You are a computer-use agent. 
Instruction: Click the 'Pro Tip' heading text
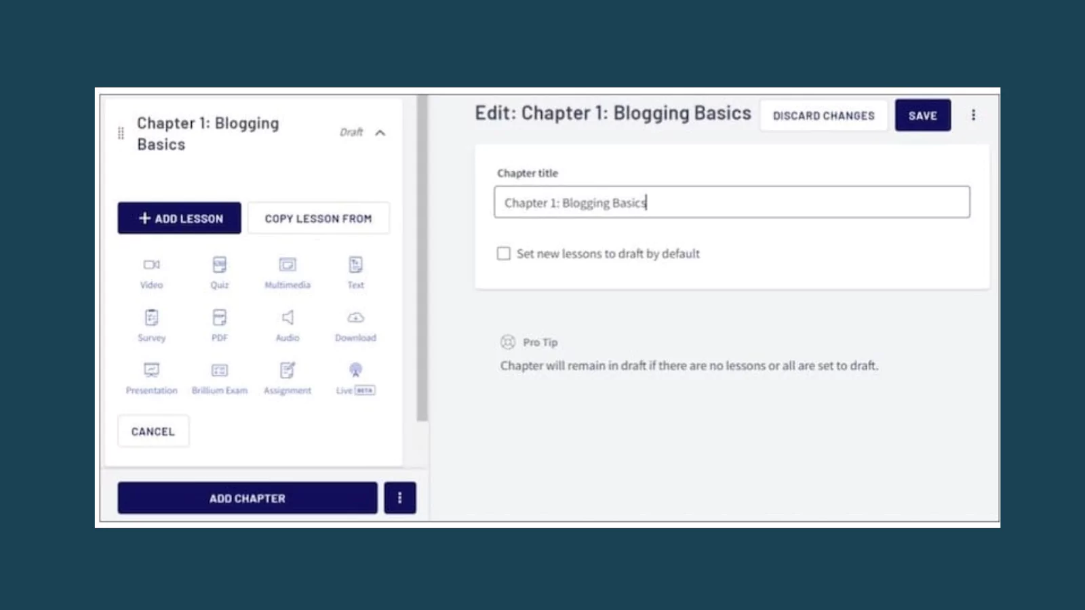point(540,342)
